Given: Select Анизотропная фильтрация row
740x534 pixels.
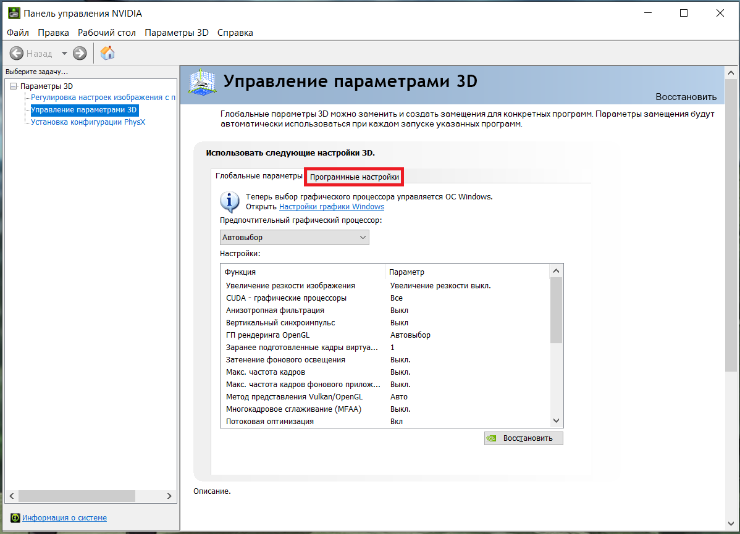Looking at the screenshot, I should tap(385, 311).
